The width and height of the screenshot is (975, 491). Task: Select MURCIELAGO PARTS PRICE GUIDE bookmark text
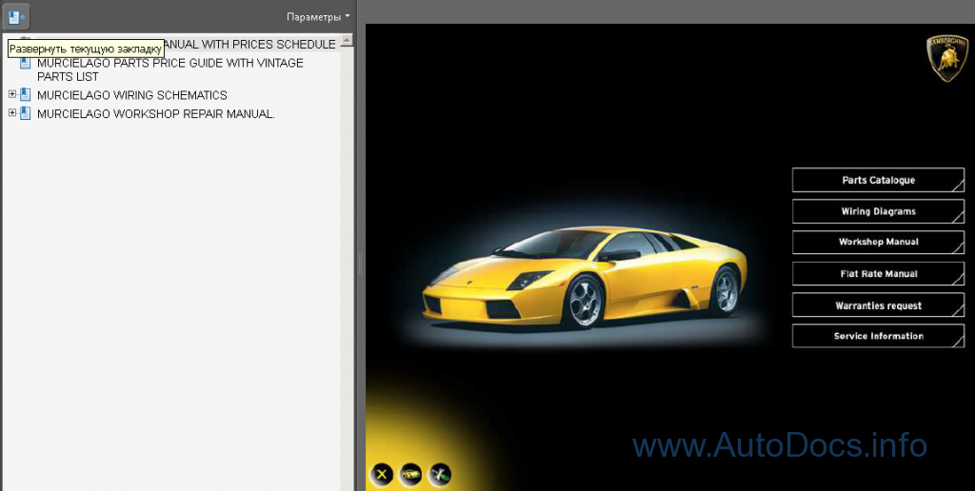(x=170, y=69)
